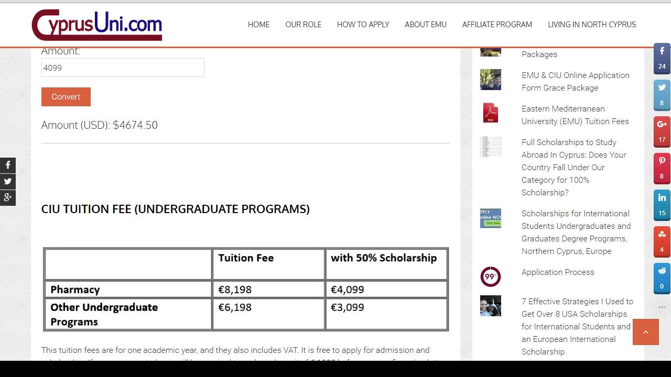Image resolution: width=671 pixels, height=377 pixels.
Task: Click thumbnail beside 7 Effective Strategies article
Action: click(491, 306)
